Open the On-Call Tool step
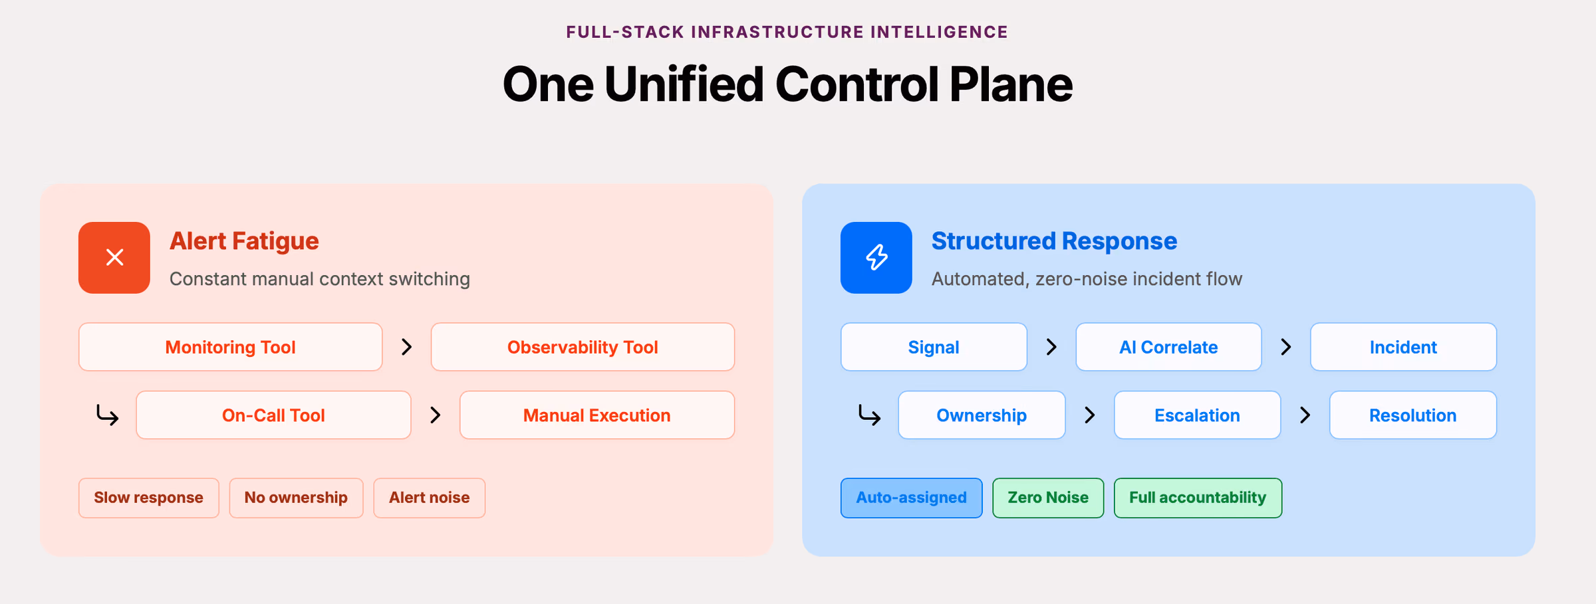This screenshot has height=604, width=1596. click(x=273, y=415)
